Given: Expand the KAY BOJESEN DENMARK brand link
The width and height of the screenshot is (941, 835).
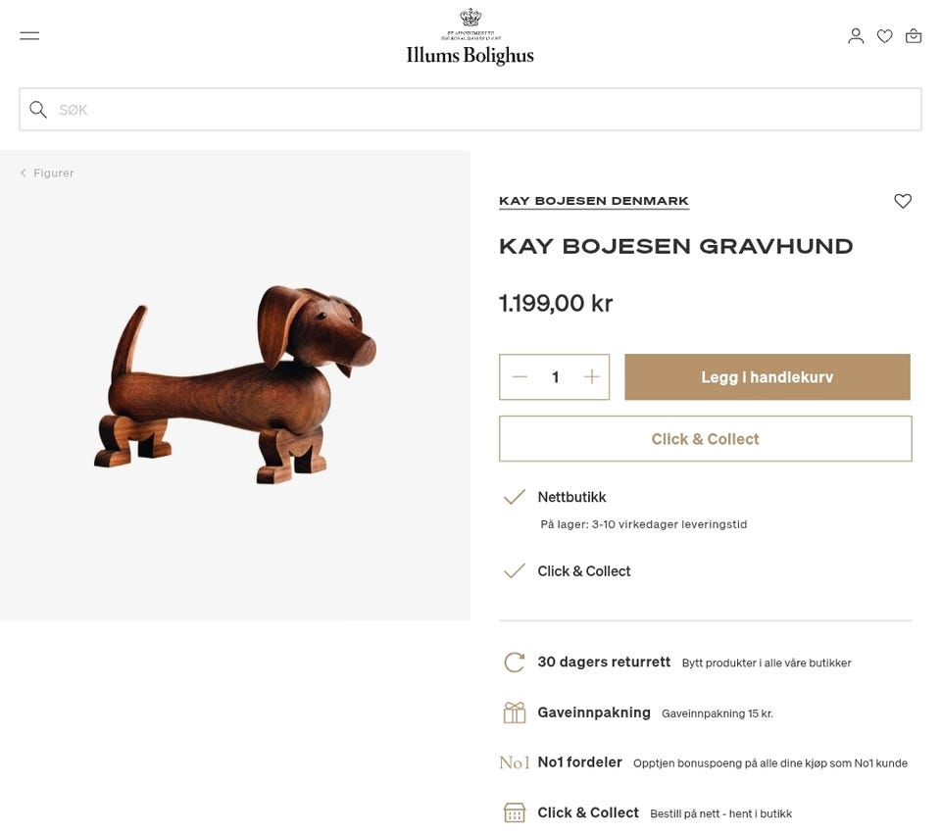Looking at the screenshot, I should [x=593, y=200].
